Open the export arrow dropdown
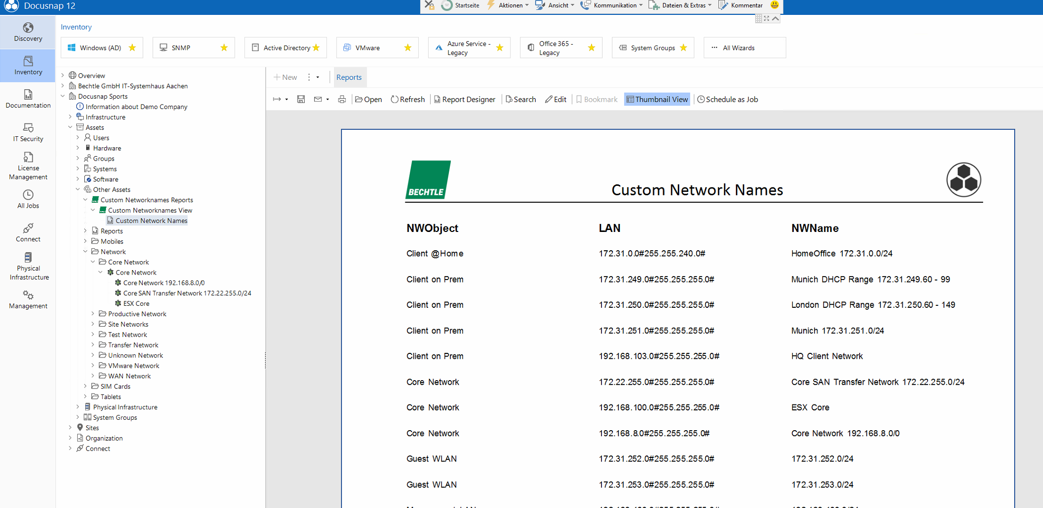1043x508 pixels. pos(286,100)
